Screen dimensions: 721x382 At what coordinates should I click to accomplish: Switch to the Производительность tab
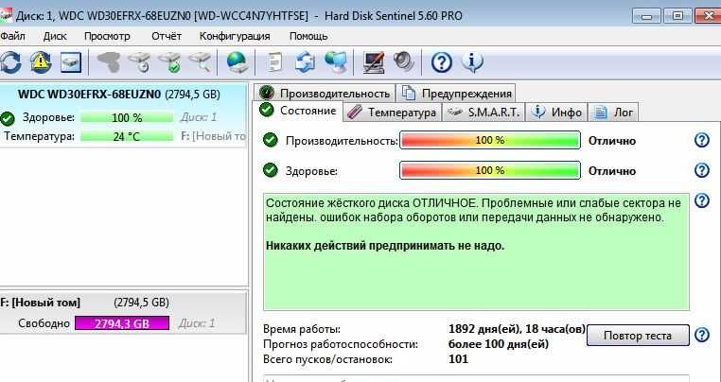325,94
